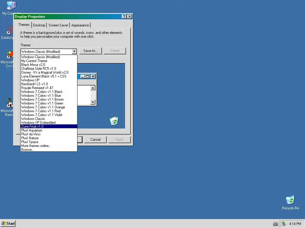Click the preview window maximize button
This screenshot has height=228, width=305.
tap(88, 77)
